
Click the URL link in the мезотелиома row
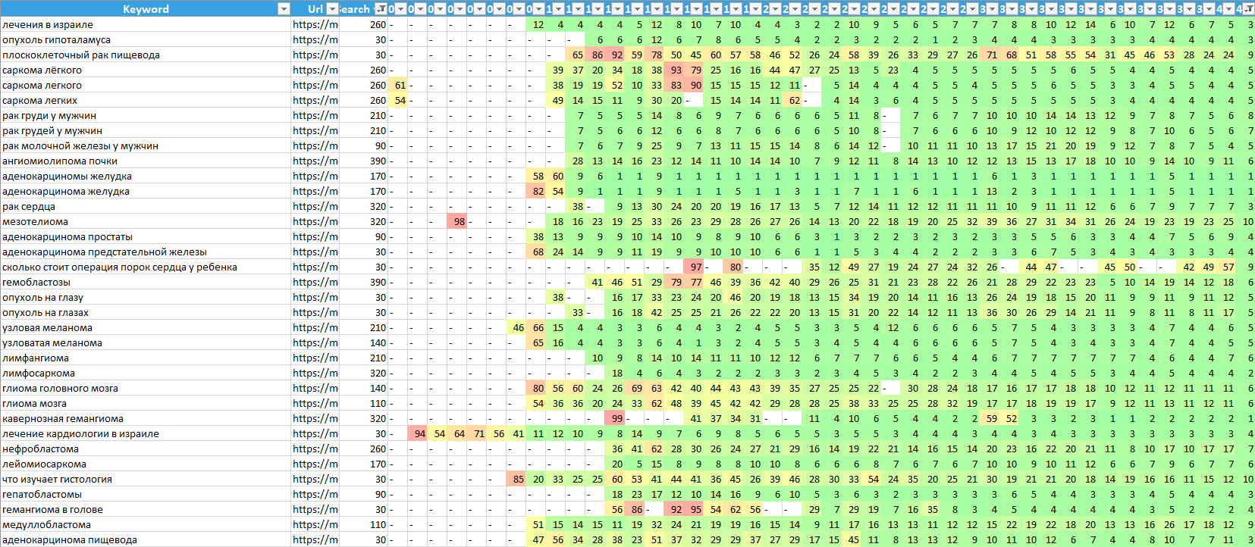[x=315, y=221]
